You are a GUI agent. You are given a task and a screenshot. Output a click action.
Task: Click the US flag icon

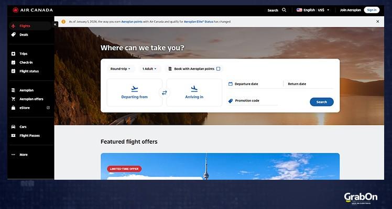299,10
